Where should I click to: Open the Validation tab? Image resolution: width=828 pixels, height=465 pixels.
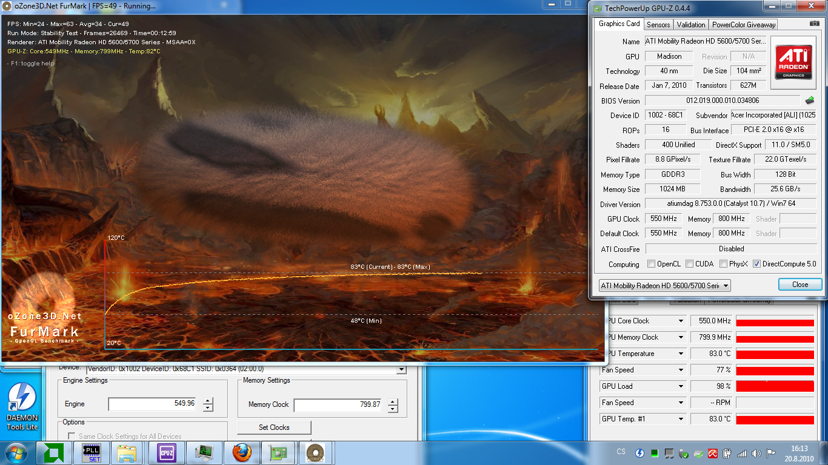(691, 25)
